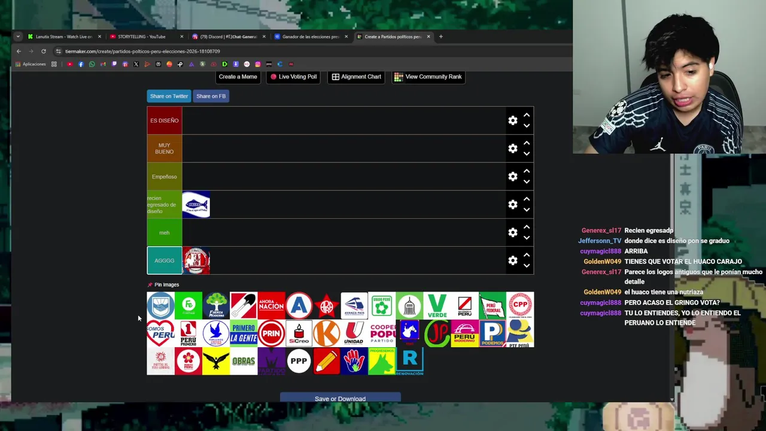Select the Avanza País train logo
This screenshot has width=766, height=431.
click(x=354, y=305)
